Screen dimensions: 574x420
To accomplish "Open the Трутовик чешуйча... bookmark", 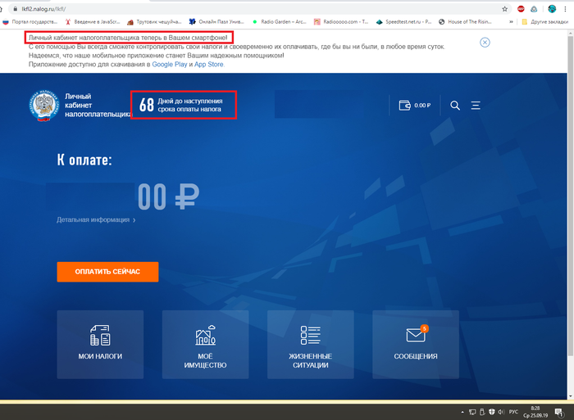I will pyautogui.click(x=154, y=22).
